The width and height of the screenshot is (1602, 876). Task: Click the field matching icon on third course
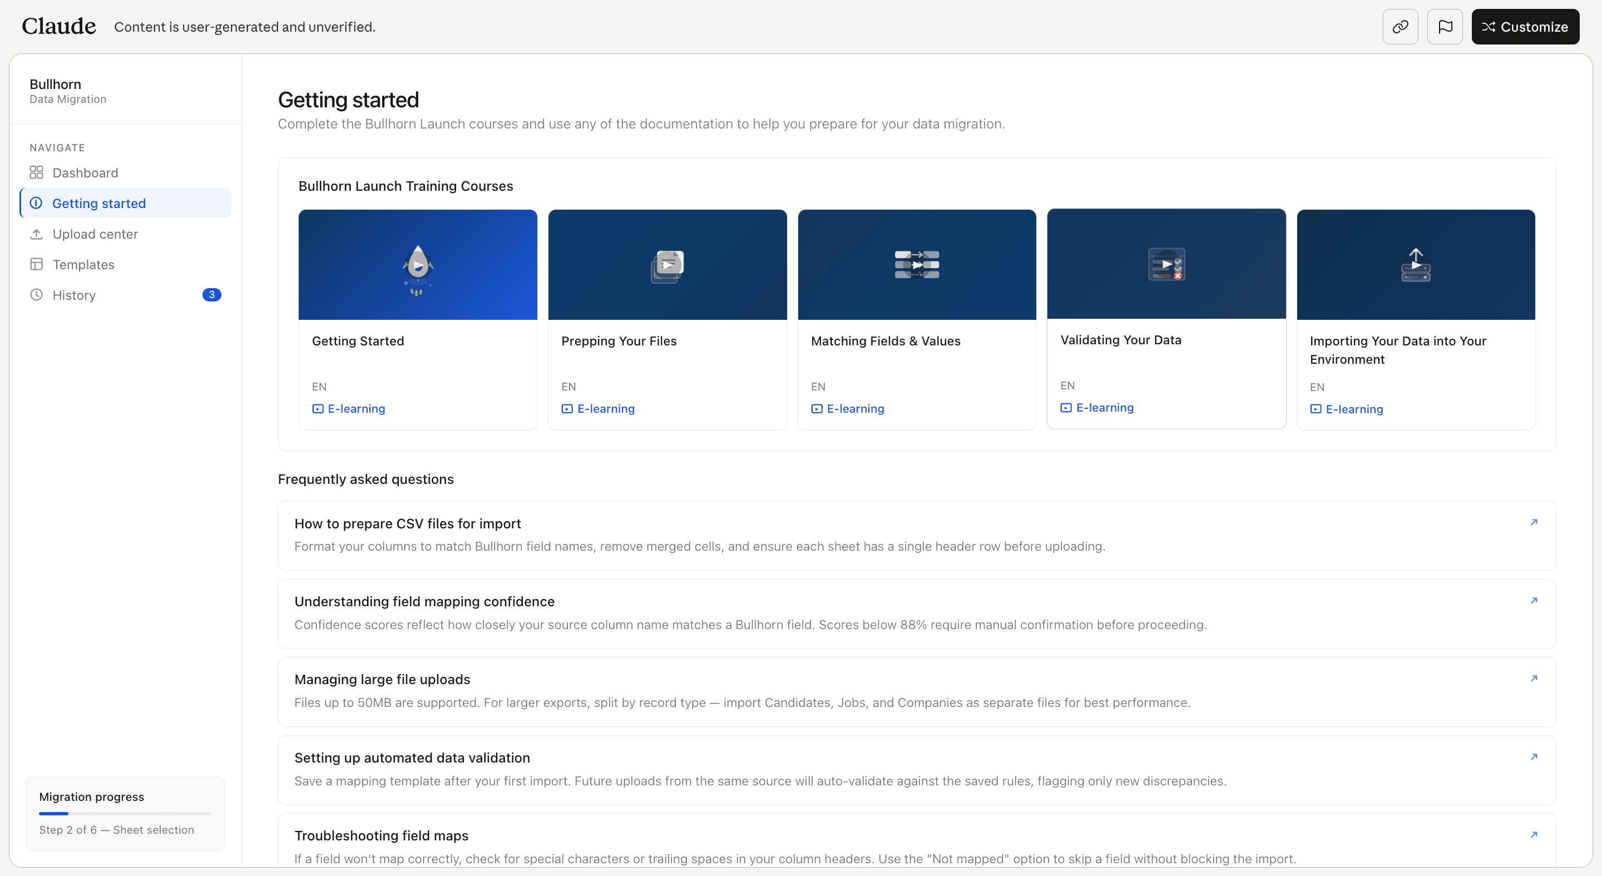(x=917, y=265)
